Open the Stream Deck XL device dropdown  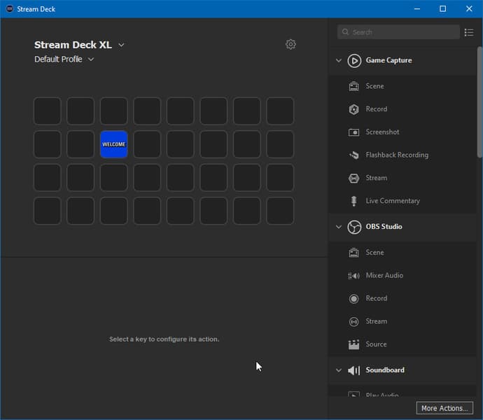pyautogui.click(x=121, y=45)
